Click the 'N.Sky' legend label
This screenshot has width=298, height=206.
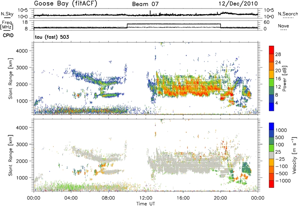[x=7, y=14]
